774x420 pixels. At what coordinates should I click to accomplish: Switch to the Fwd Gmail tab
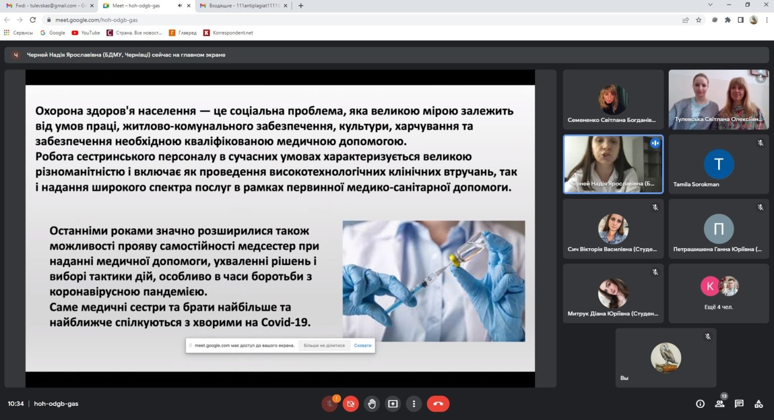coord(48,6)
